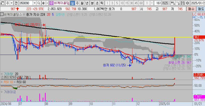Open the chart settings gear icon
The image size is (205, 106).
pos(187,3)
